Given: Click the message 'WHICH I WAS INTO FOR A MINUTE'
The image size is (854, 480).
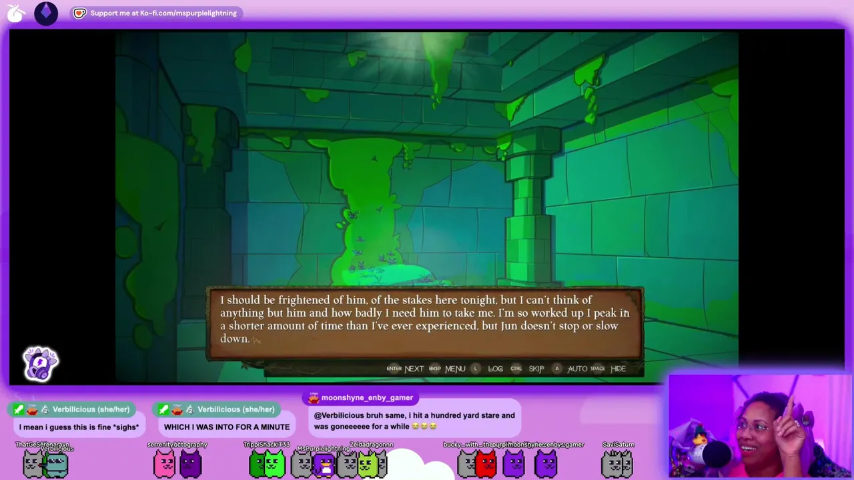Looking at the screenshot, I should click(227, 427).
